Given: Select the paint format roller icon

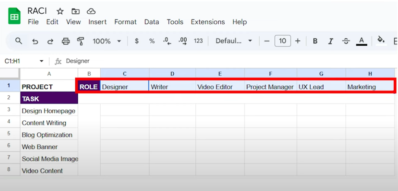Looking at the screenshot, I should (81, 41).
